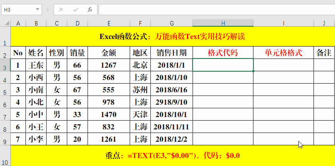Click the date cell '2918/9/10'

[171, 102]
